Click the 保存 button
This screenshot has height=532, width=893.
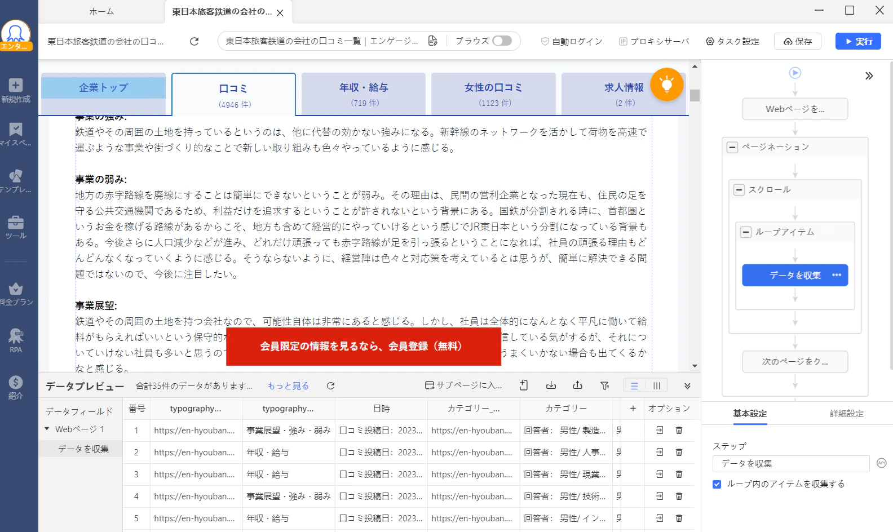pos(798,41)
